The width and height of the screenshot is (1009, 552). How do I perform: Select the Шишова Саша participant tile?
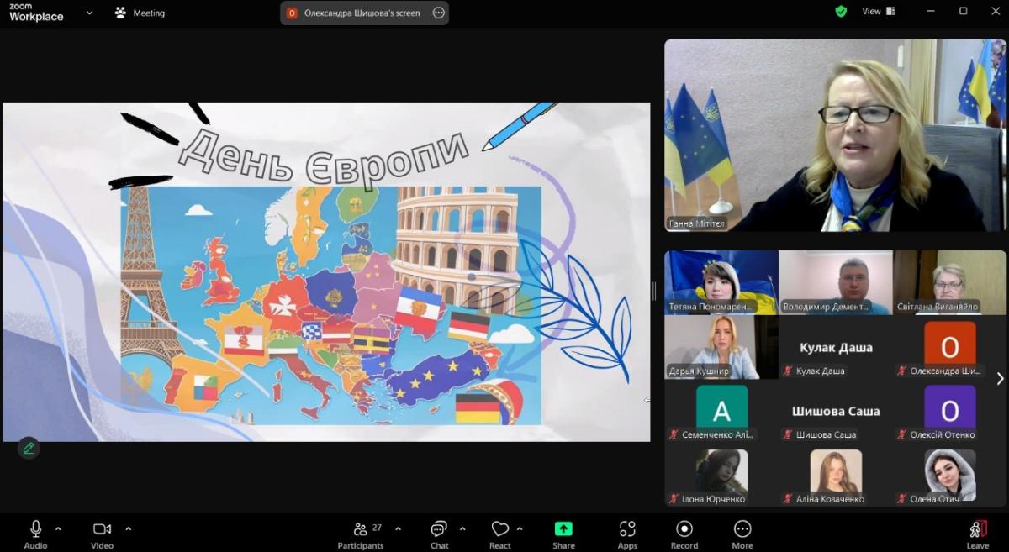click(x=836, y=411)
